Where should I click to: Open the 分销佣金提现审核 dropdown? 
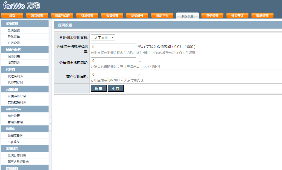103,38
